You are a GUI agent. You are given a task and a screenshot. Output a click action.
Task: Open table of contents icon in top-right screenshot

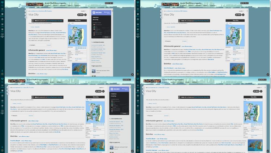tap(161, 14)
